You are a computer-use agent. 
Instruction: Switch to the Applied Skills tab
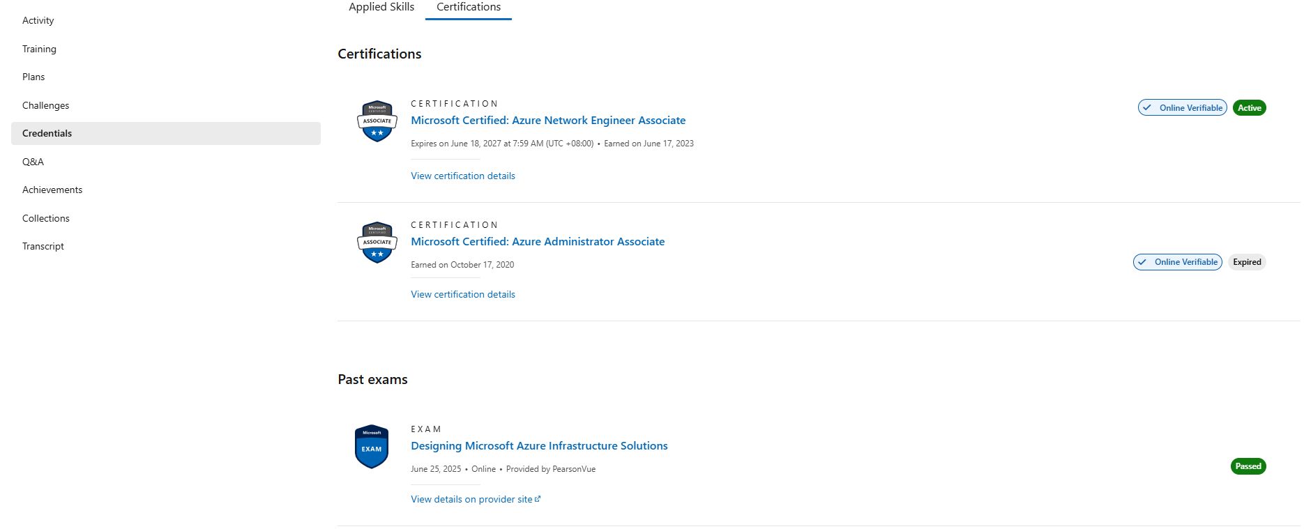pos(381,7)
